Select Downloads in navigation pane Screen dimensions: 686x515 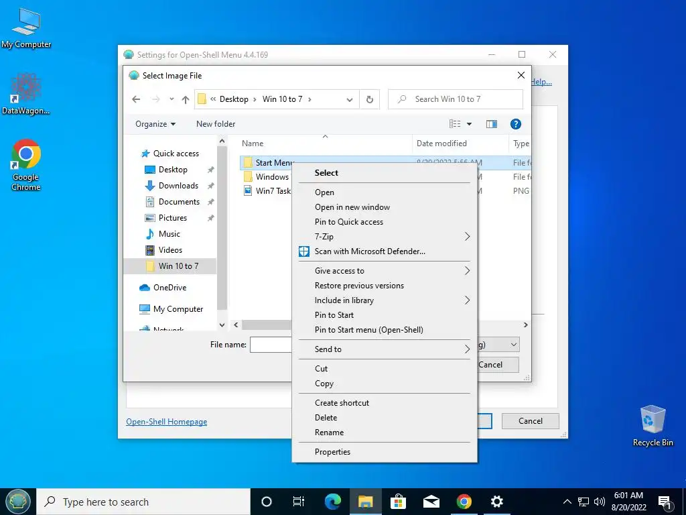click(178, 186)
